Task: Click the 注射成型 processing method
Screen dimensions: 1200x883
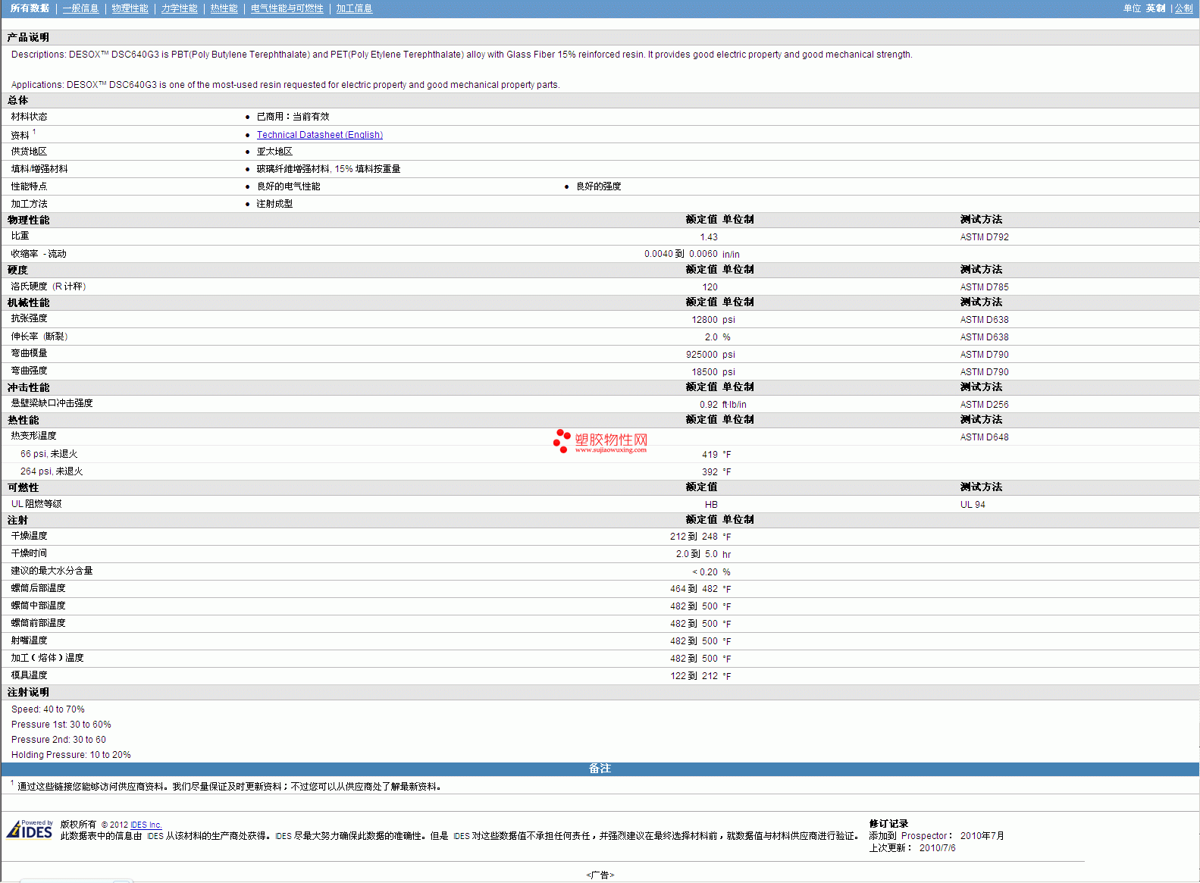Action: tap(274, 204)
